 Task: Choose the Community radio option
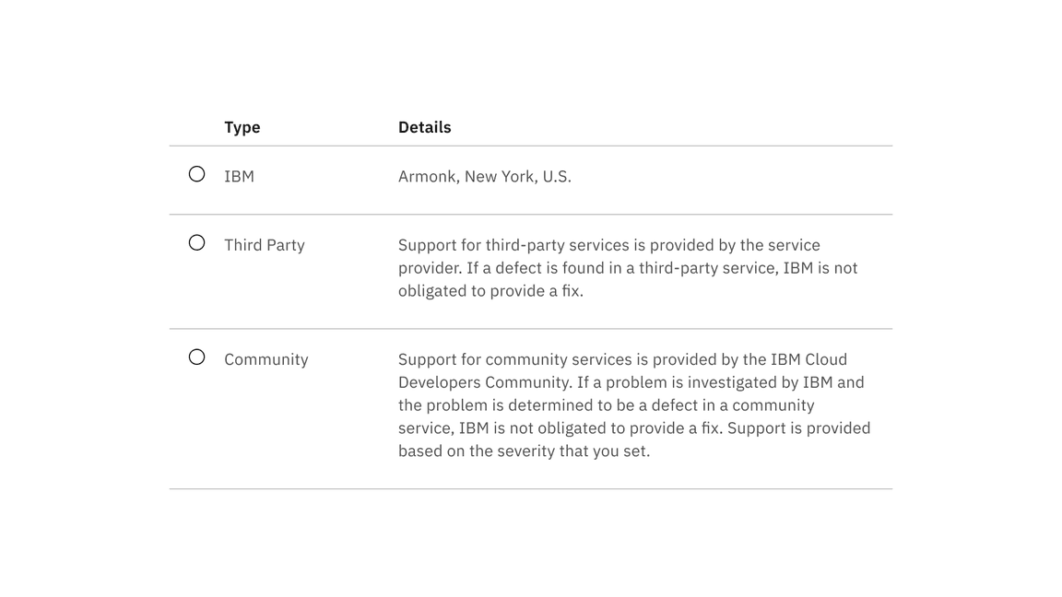[196, 357]
